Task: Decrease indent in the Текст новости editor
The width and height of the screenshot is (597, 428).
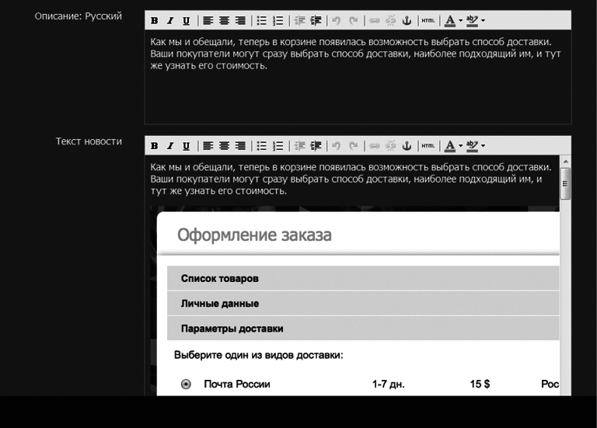Action: point(299,146)
